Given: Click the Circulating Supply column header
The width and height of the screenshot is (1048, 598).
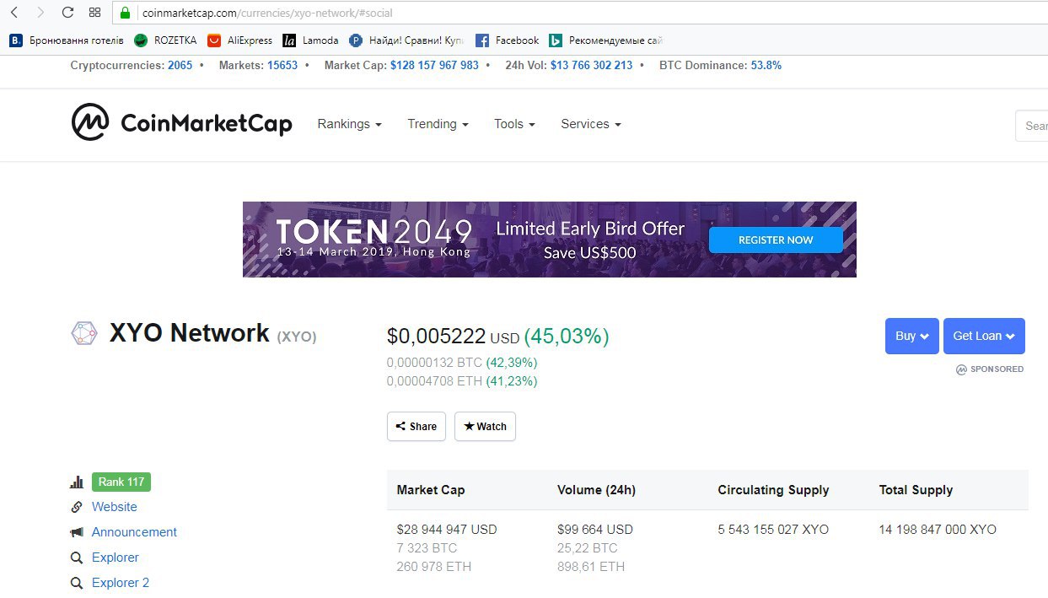Looking at the screenshot, I should tap(774, 490).
